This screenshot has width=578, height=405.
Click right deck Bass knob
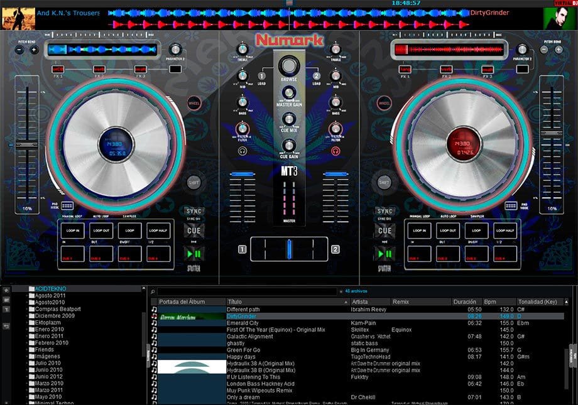tap(335, 103)
